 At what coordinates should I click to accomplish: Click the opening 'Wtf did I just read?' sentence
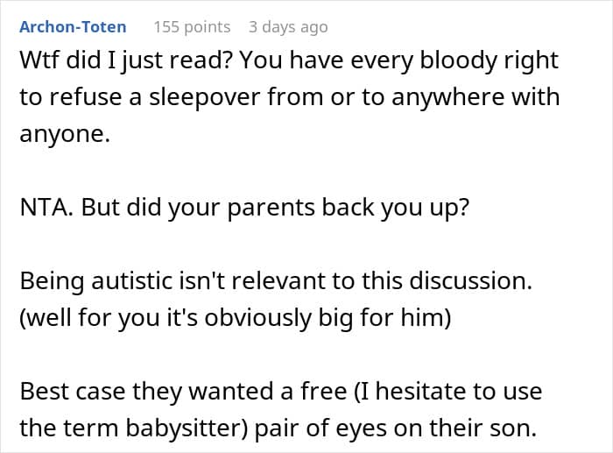point(127,60)
